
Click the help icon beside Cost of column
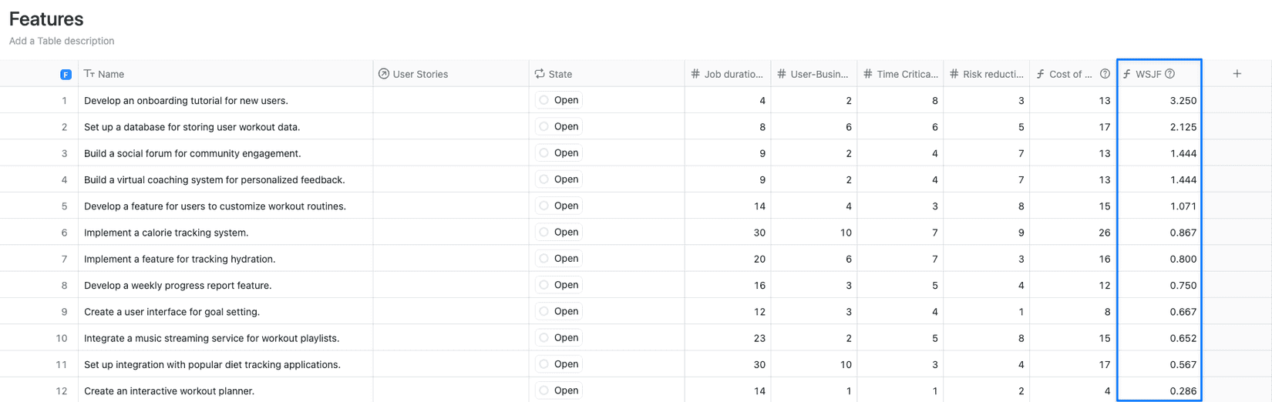[1105, 74]
